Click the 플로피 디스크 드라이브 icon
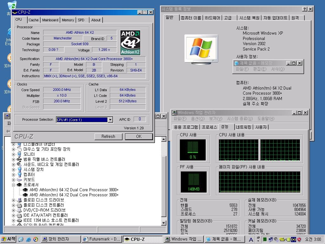 tap(19, 200)
